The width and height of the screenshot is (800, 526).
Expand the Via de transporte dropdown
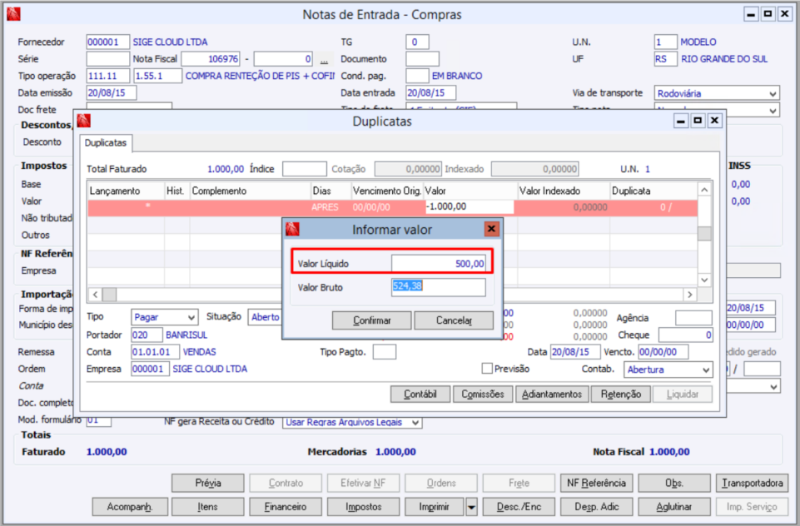coord(773,93)
